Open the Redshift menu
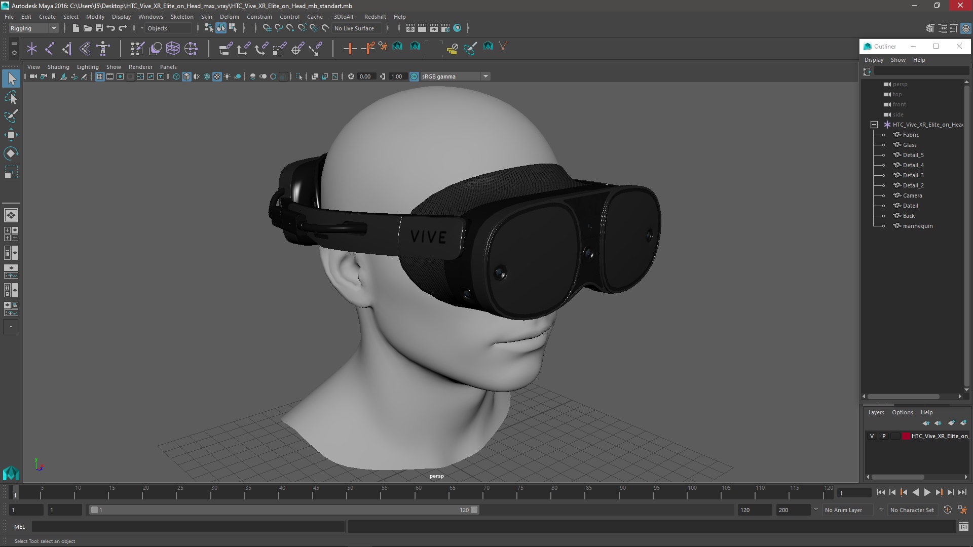The height and width of the screenshot is (547, 973). click(x=375, y=17)
